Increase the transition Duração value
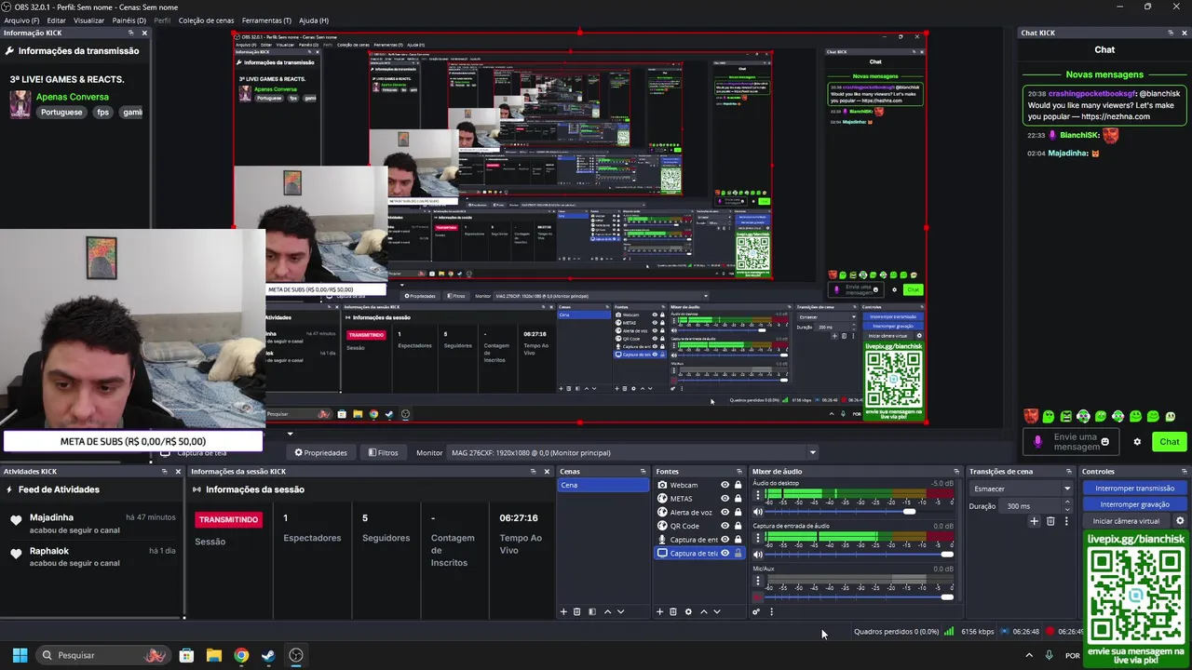Image resolution: width=1192 pixels, height=670 pixels. coord(1067,503)
